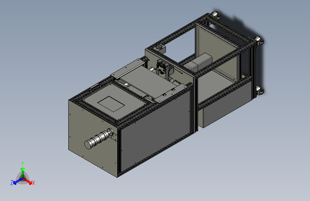
Task: Select the front end panel holding the shaft
Action: point(93,138)
